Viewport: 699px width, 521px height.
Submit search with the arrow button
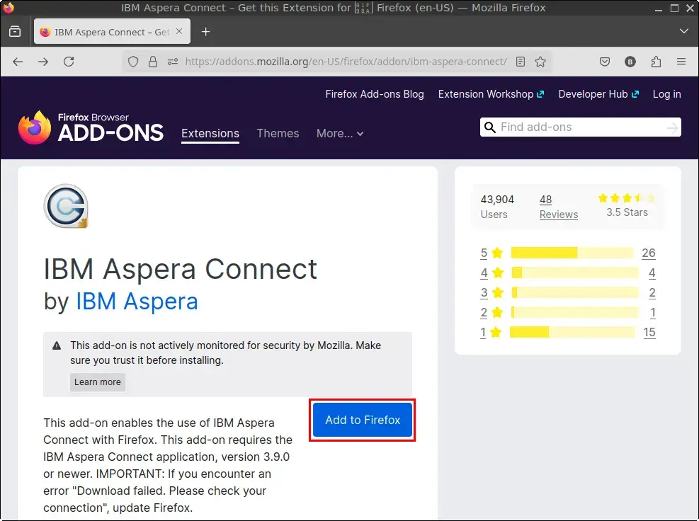672,128
